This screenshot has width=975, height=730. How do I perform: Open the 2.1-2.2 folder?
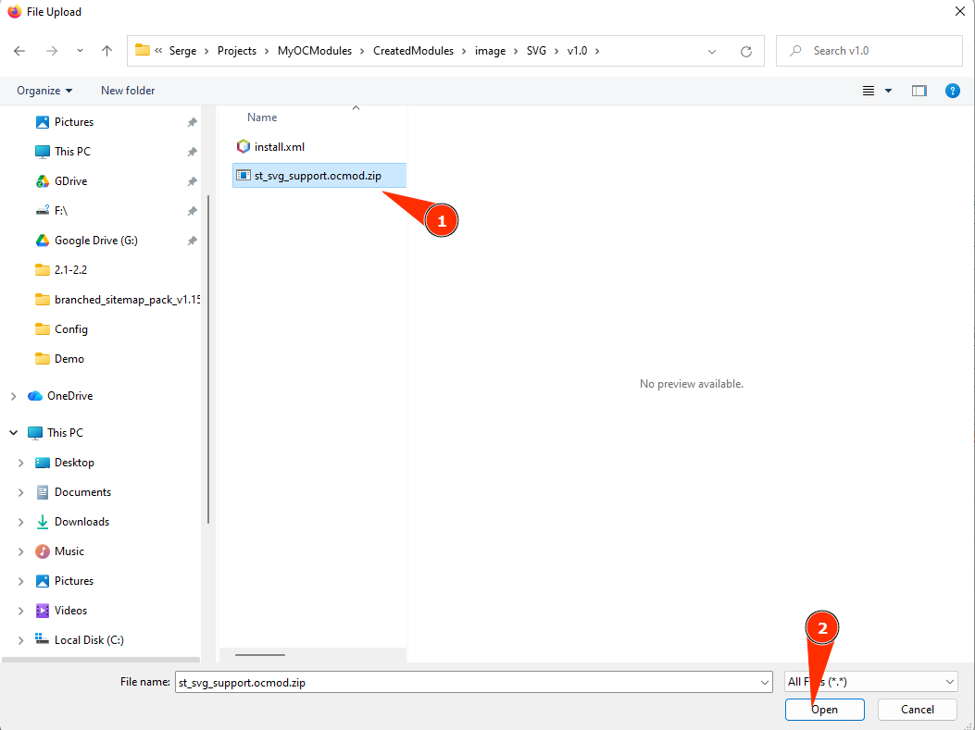pyautogui.click(x=70, y=269)
